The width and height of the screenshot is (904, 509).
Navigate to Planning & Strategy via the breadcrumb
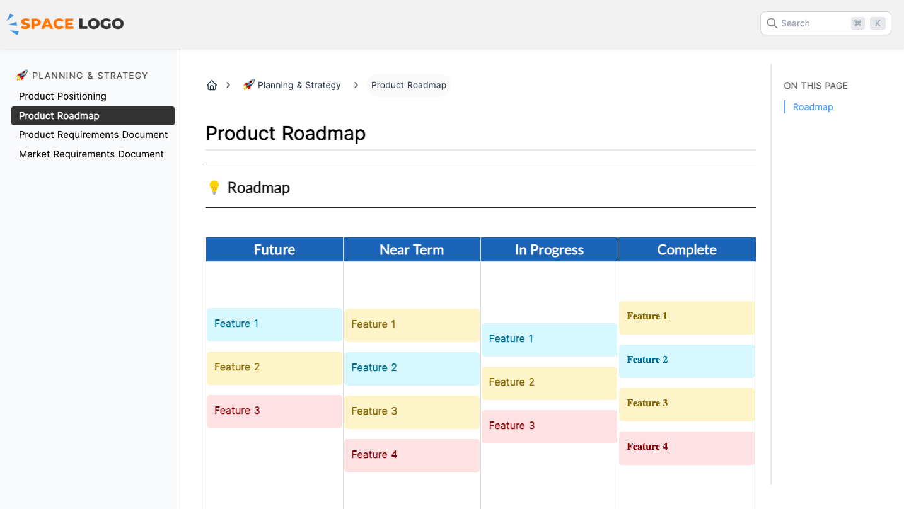tap(299, 84)
